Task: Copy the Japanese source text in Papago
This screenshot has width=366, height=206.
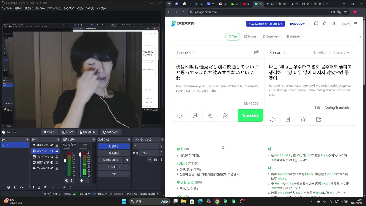Action: 195,116
